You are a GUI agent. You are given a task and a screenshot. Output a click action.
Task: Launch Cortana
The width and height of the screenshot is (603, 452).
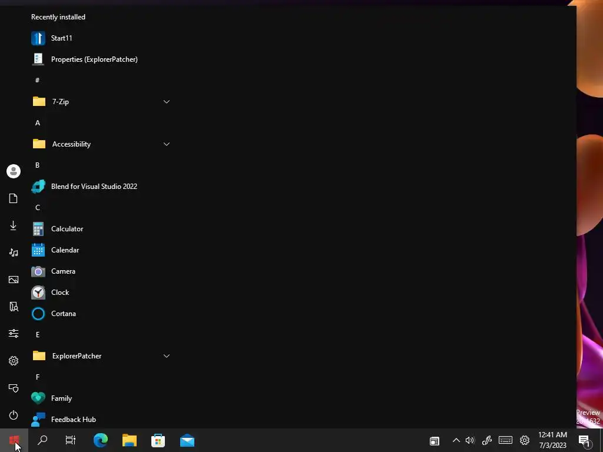point(101,314)
